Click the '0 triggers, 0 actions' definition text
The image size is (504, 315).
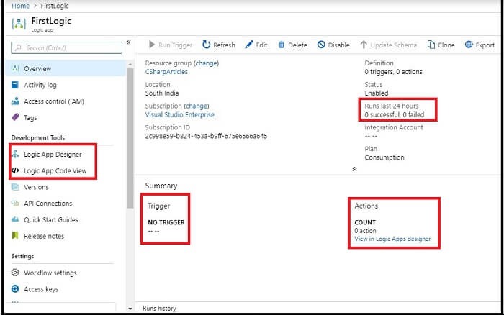pos(393,72)
